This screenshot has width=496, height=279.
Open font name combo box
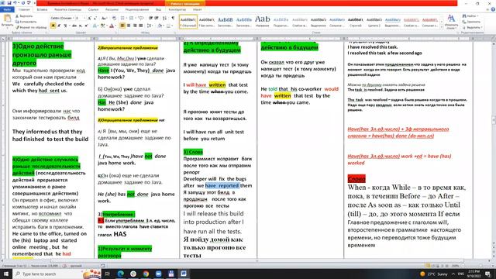(62, 19)
